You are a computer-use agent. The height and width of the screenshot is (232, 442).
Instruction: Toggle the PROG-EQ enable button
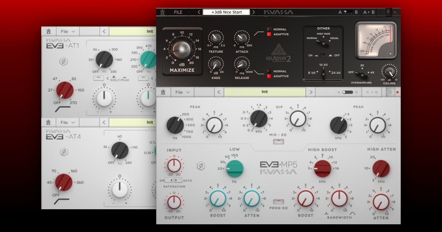pos(278,202)
